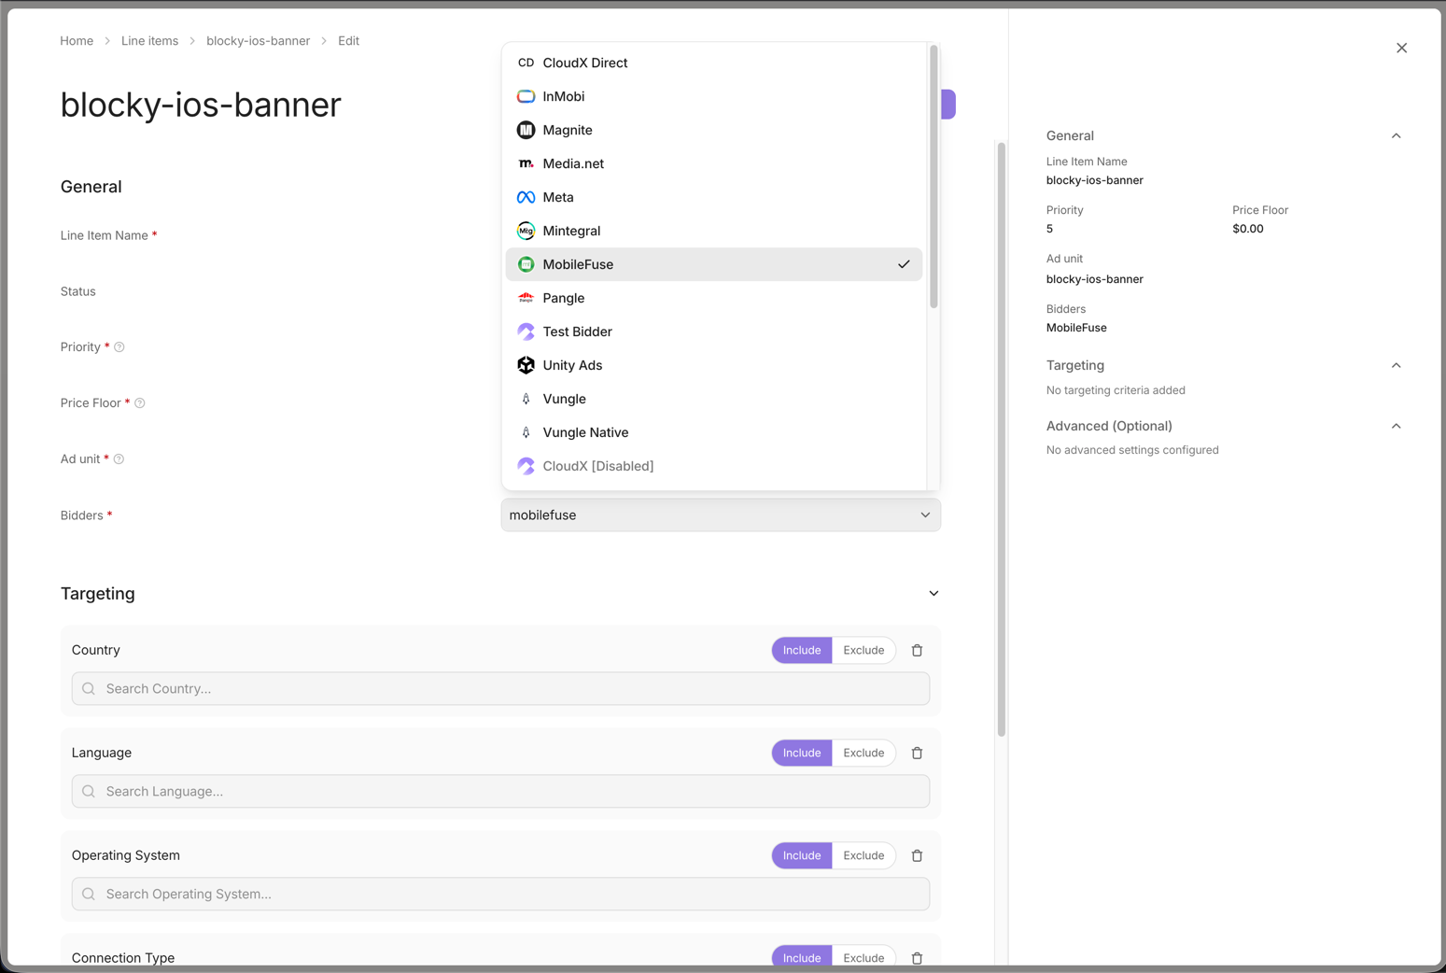Set Operating System targeting to Include
This screenshot has height=973, width=1446.
(x=802, y=855)
